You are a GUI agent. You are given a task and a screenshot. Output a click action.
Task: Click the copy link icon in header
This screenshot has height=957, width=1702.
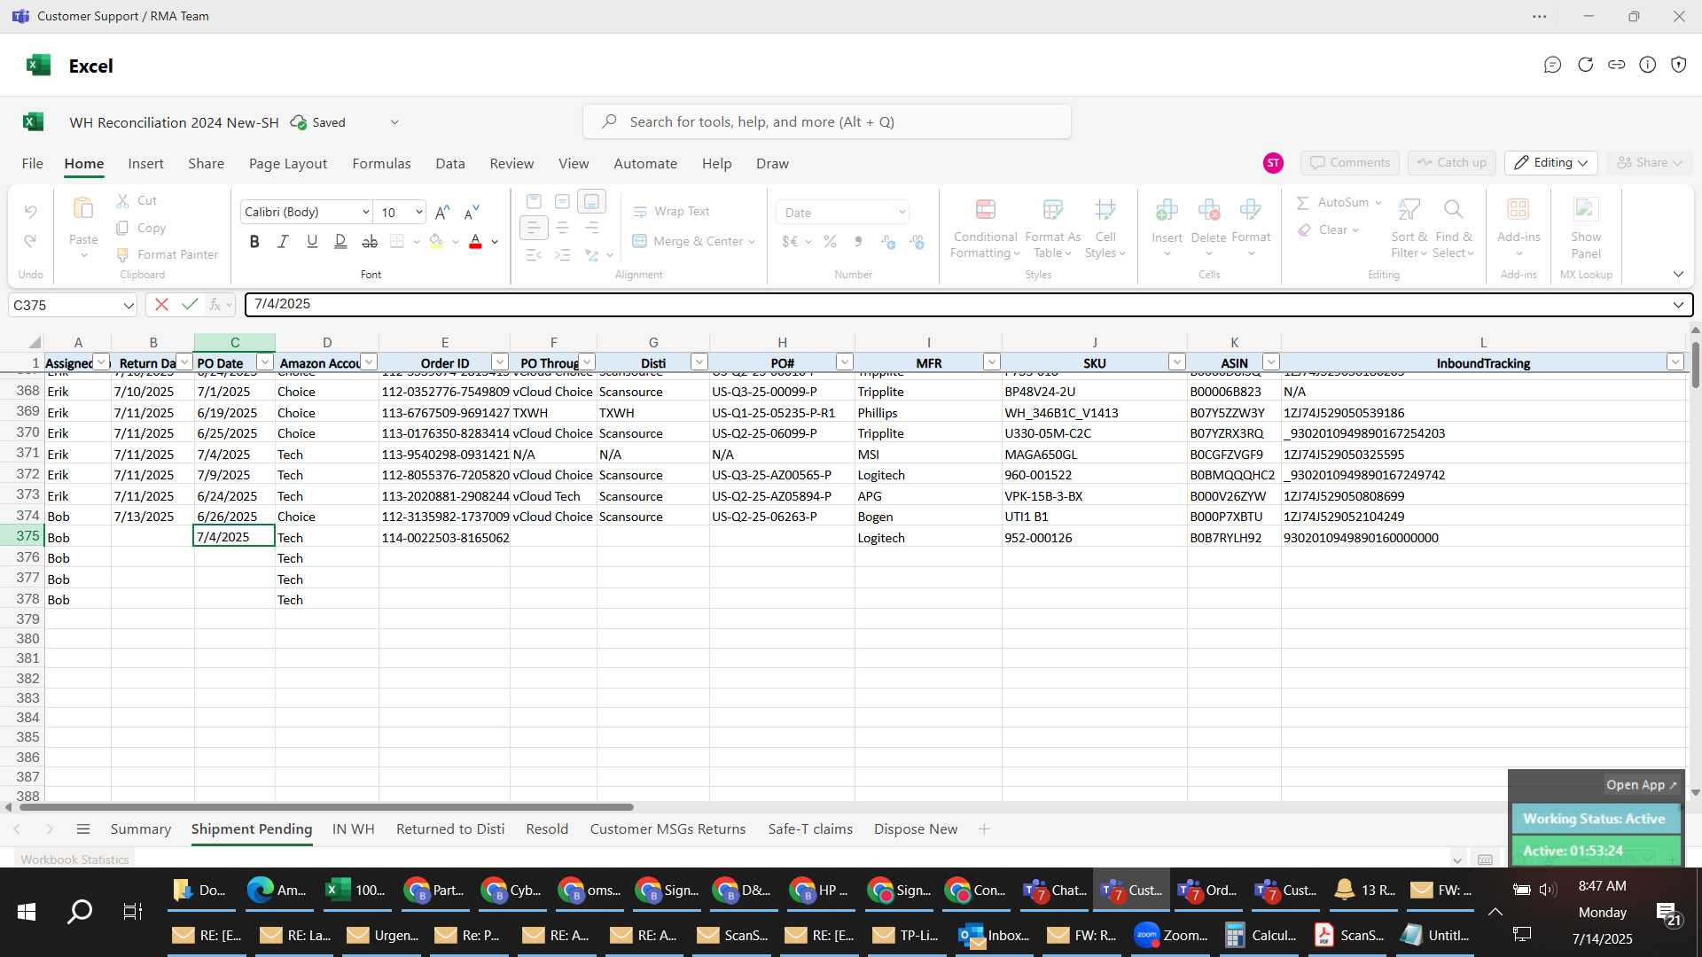click(x=1617, y=65)
